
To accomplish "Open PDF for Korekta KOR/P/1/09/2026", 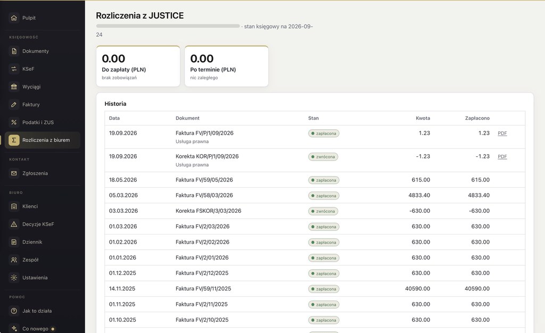I will (x=502, y=156).
